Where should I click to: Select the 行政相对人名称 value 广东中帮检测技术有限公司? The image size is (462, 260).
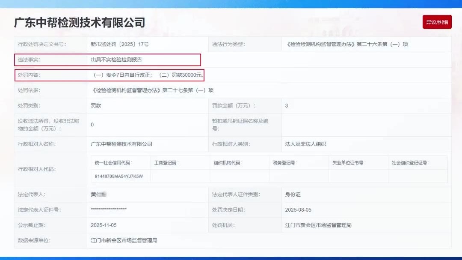coord(121,144)
